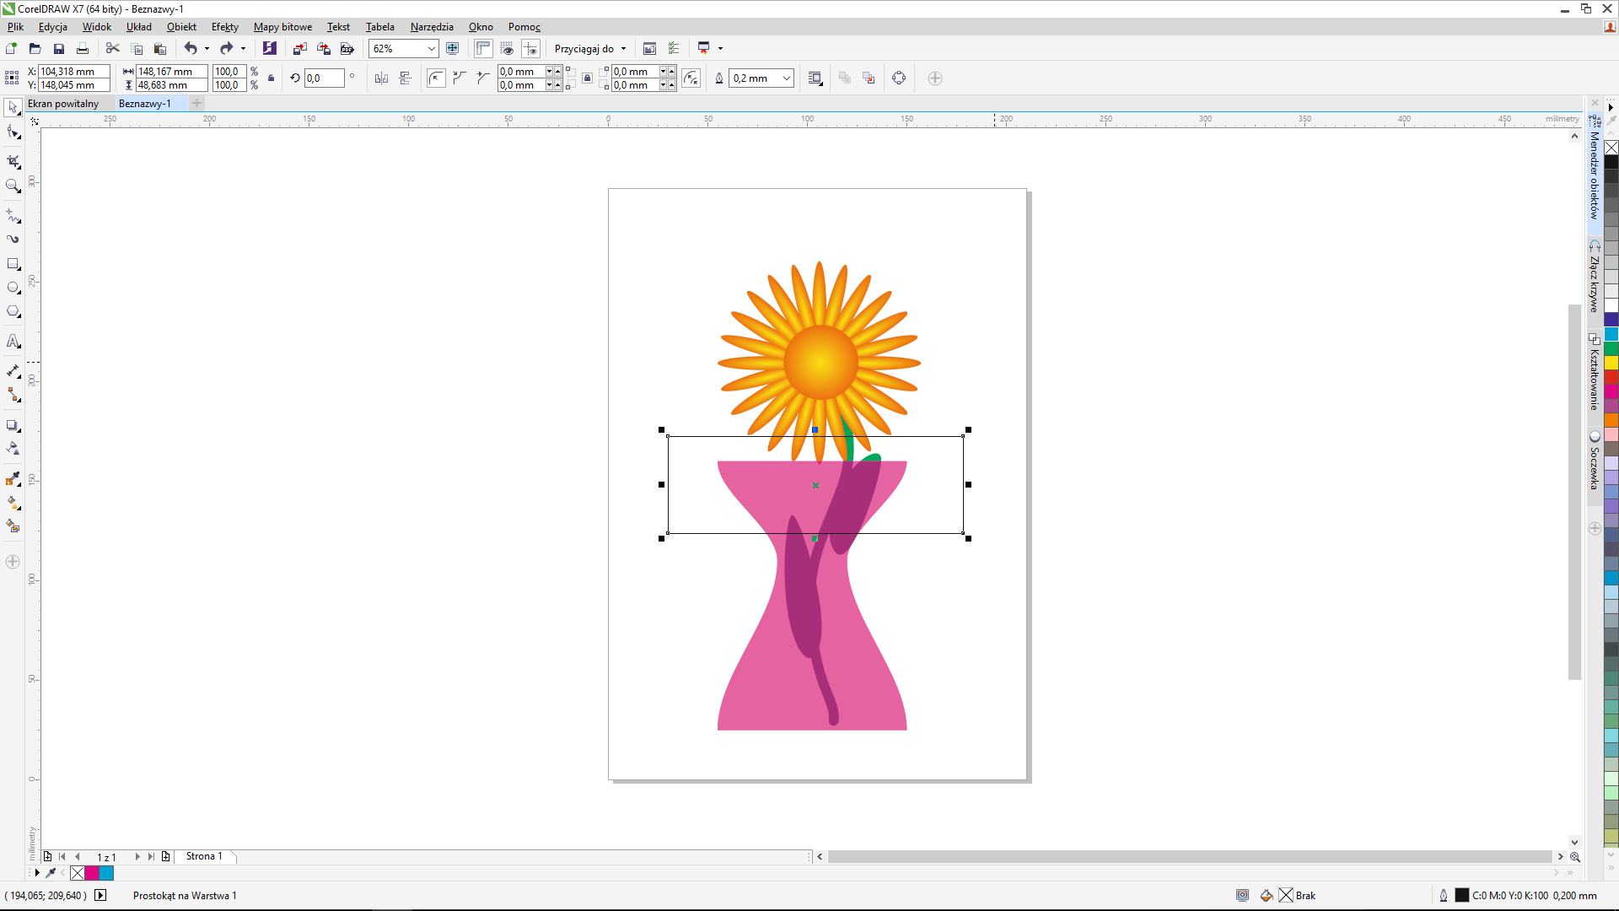Click the rotation angle input field
Viewport: 1619px width, 911px height.
coord(324,78)
